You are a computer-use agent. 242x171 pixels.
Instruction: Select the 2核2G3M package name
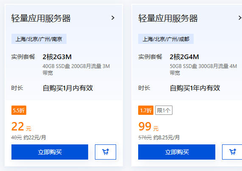57,57
